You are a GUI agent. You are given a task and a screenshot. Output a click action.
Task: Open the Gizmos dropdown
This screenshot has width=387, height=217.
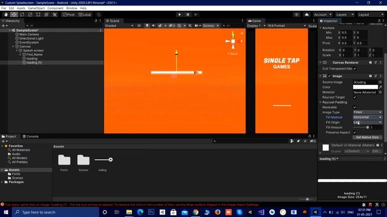pos(210,25)
